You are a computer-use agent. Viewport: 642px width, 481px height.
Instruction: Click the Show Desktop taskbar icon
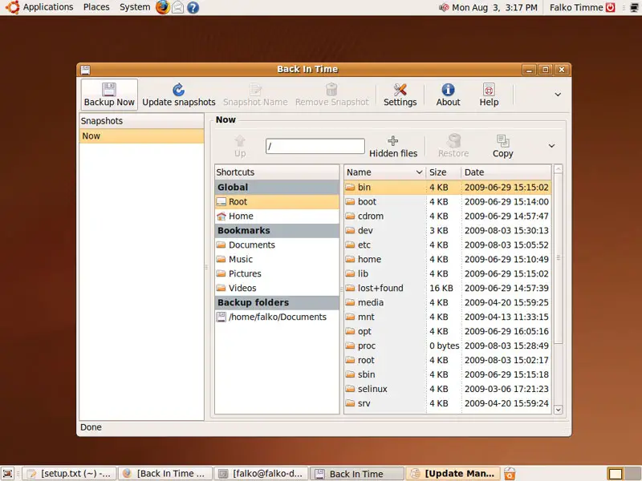click(x=7, y=474)
